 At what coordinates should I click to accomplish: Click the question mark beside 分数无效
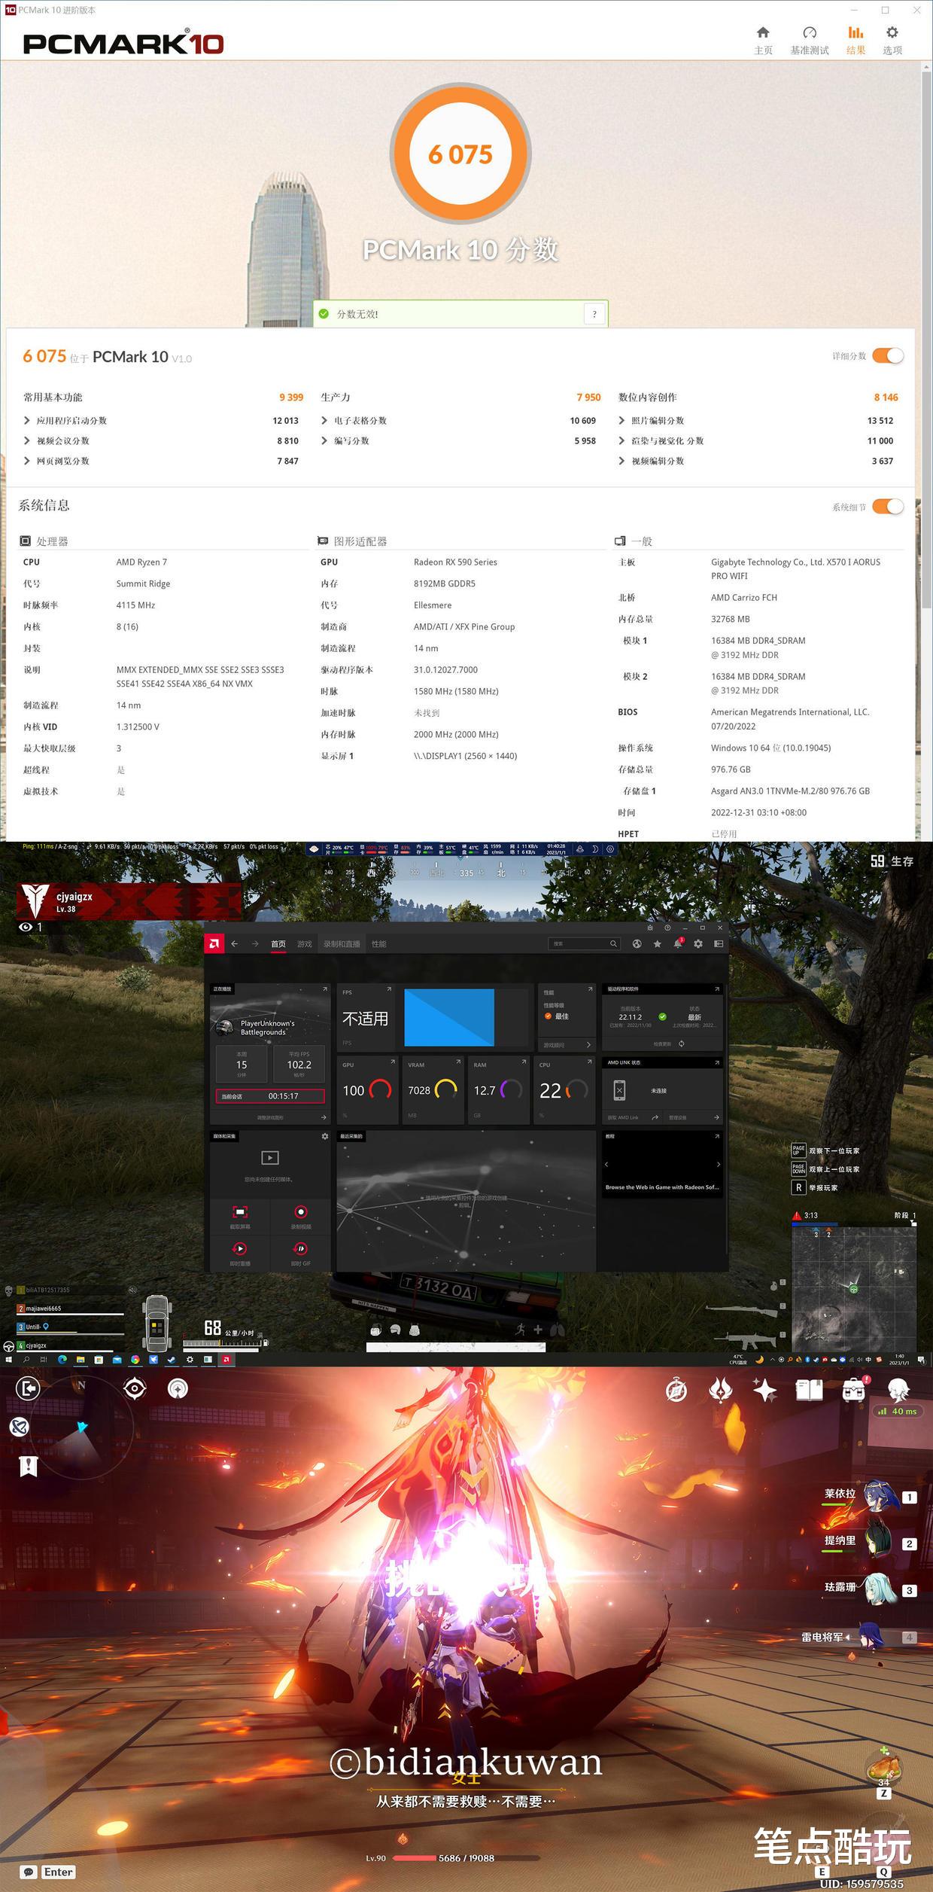[x=594, y=314]
